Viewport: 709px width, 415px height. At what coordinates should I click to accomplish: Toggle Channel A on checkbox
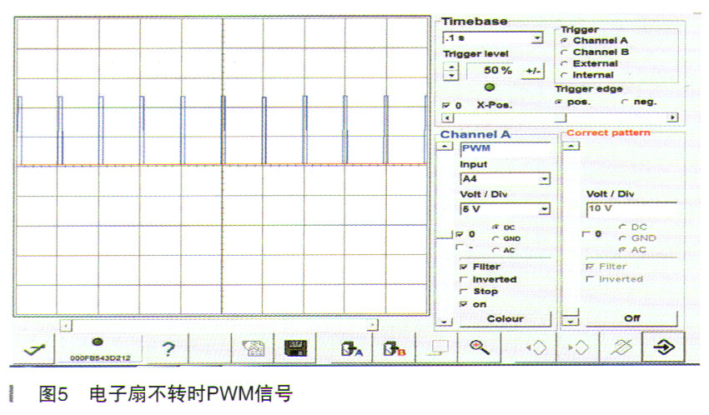coord(464,304)
